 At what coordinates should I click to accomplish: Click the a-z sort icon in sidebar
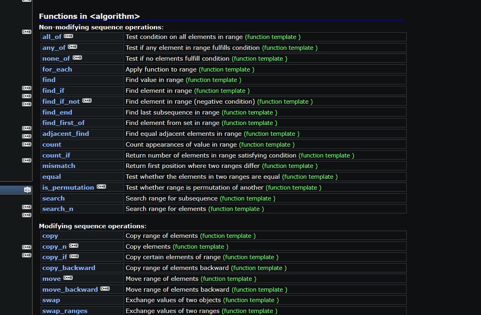27,190
